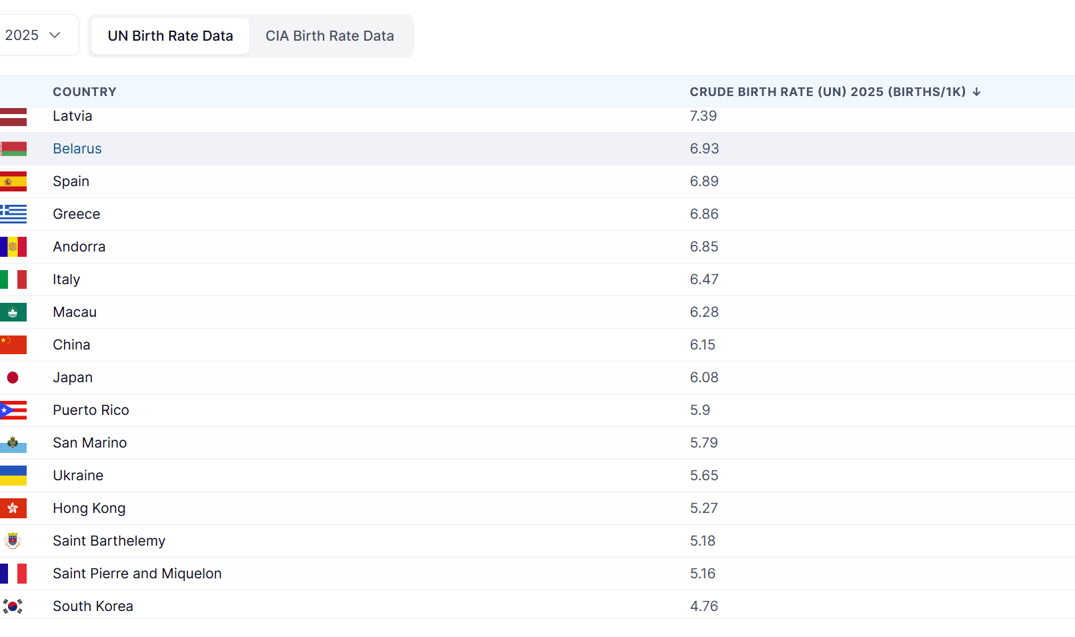Click Puerto Rico's birth rate value 5.9
The image size is (1075, 637).
point(700,410)
